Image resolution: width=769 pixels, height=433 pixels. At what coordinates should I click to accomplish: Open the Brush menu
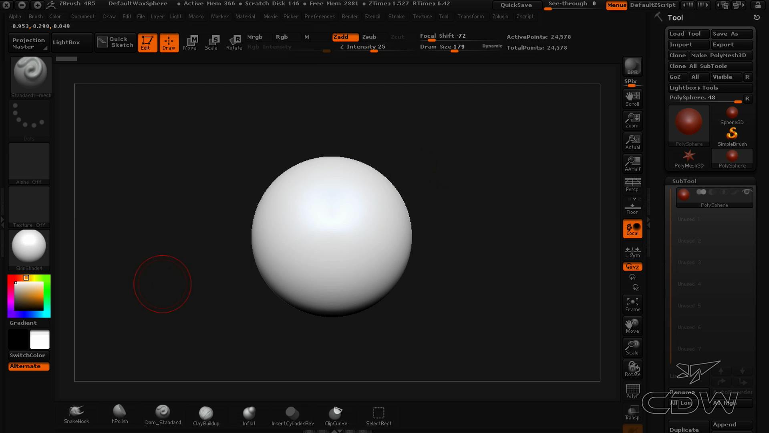tap(35, 16)
